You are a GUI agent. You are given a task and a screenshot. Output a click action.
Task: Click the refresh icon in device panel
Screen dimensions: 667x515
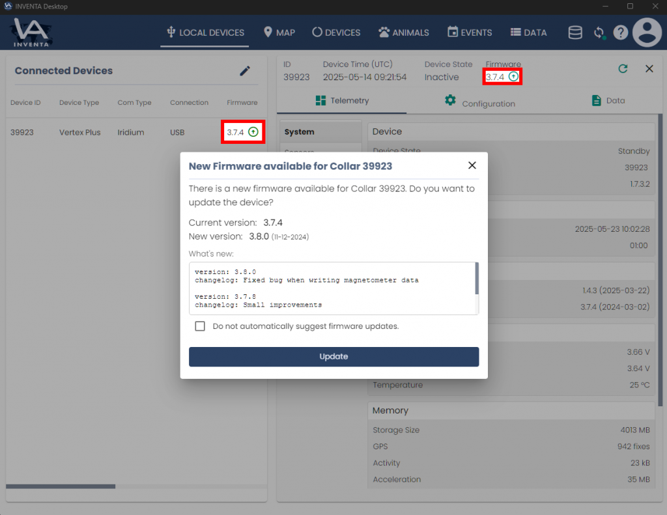[x=623, y=68]
